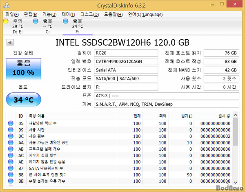245x192 pixels.
Task: Click the status orb for attribute 05
Action: tap(11, 123)
